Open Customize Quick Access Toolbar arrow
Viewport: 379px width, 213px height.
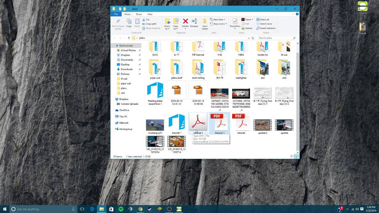pyautogui.click(x=129, y=9)
